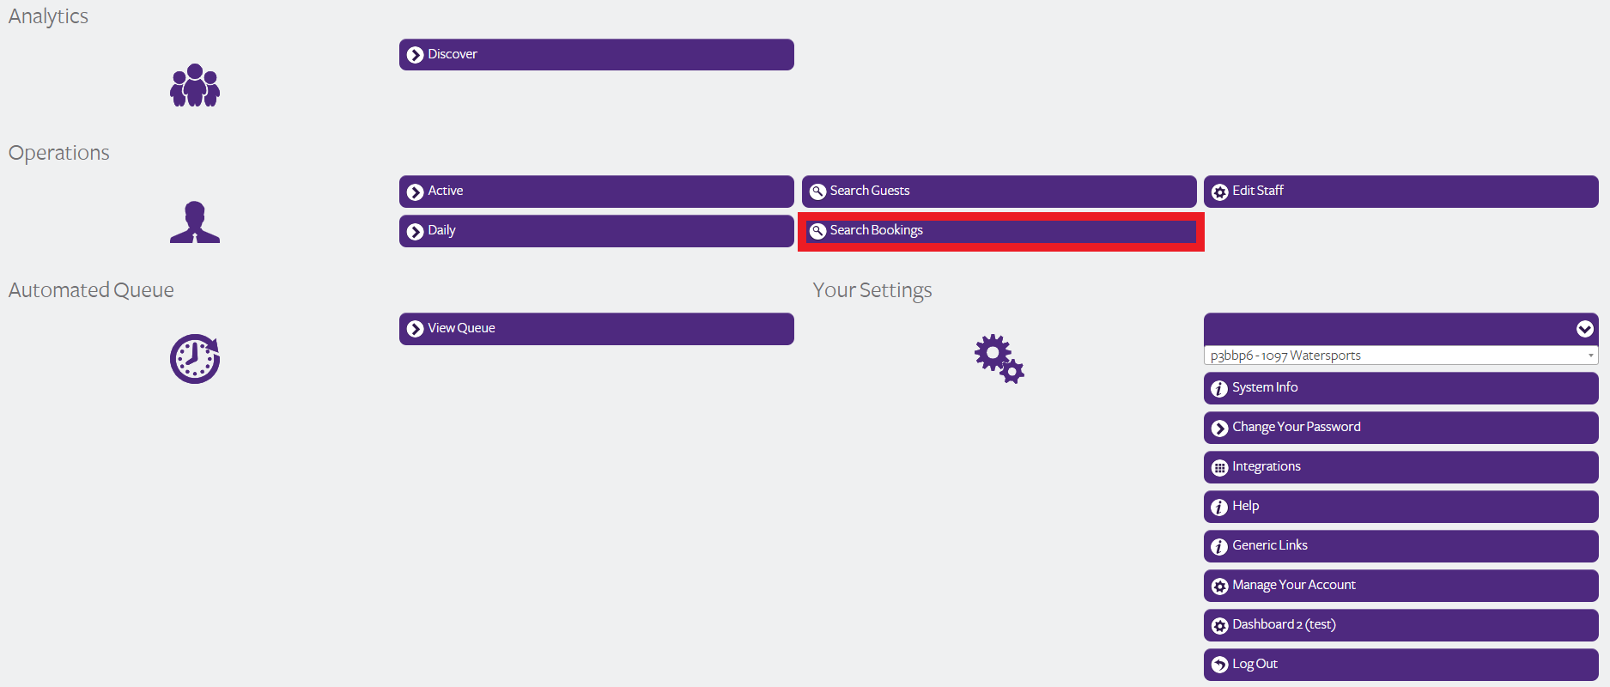This screenshot has width=1610, height=687.
Task: Open the Help item
Action: (x=1400, y=507)
